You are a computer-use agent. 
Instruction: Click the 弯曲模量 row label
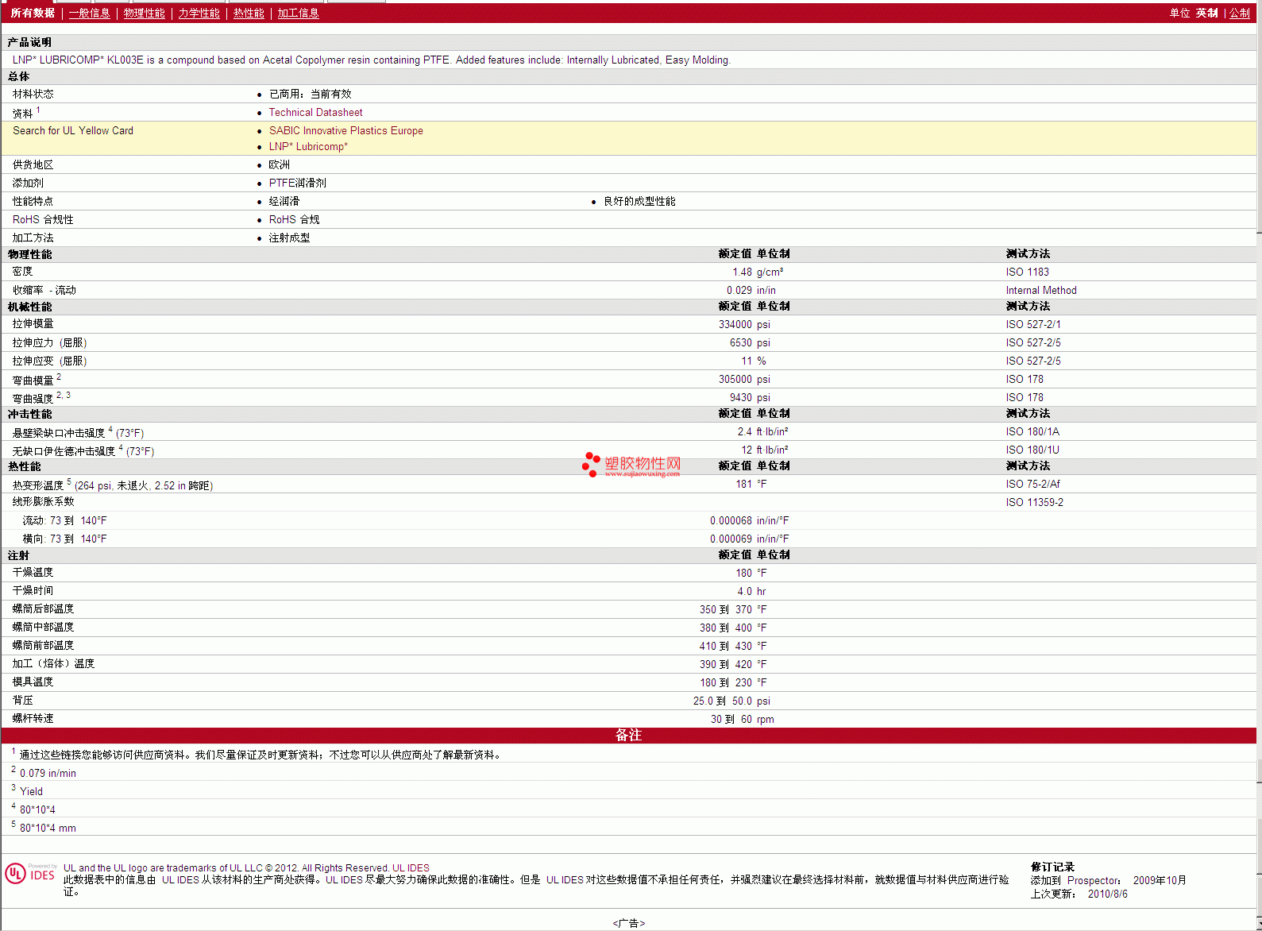[33, 381]
